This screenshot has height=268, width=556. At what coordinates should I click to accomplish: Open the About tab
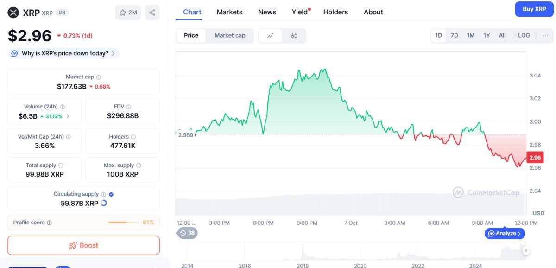coord(373,12)
